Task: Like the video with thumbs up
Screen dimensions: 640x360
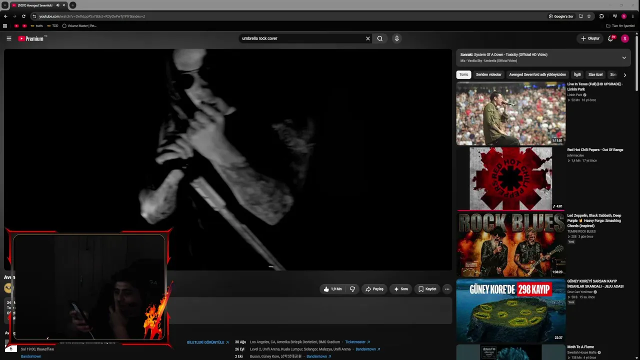Action: click(x=332, y=289)
